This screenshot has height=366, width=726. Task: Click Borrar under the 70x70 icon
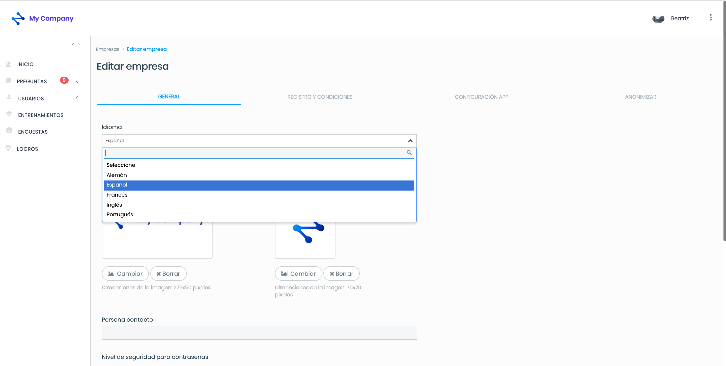tap(341, 274)
